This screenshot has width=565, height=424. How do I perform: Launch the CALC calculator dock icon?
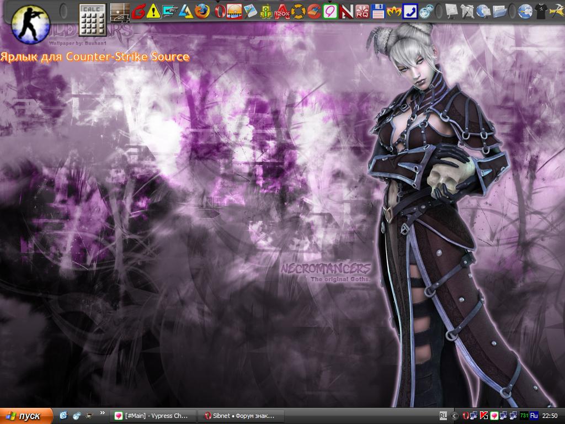[x=93, y=20]
